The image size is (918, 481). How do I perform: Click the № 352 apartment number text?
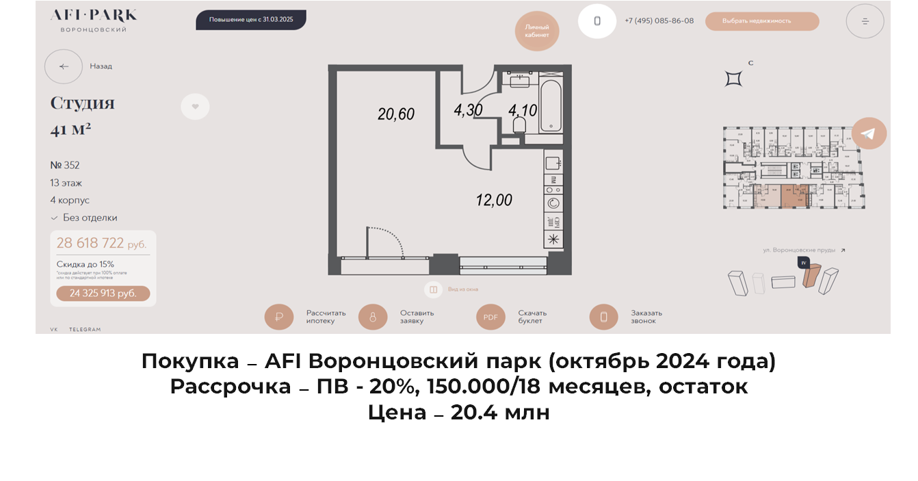click(x=65, y=165)
